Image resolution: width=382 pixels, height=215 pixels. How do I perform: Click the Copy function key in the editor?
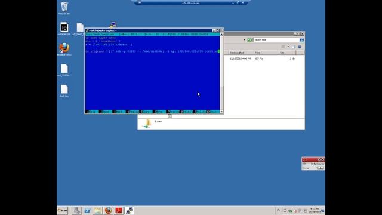[146, 112]
